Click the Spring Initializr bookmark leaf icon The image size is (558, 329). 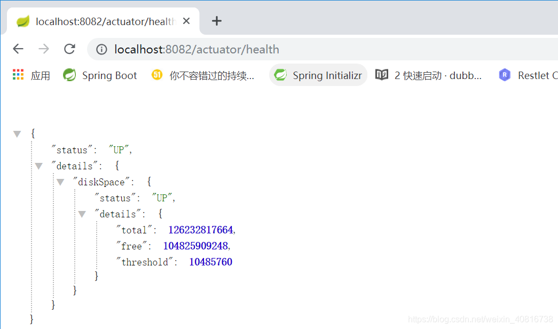(280, 75)
